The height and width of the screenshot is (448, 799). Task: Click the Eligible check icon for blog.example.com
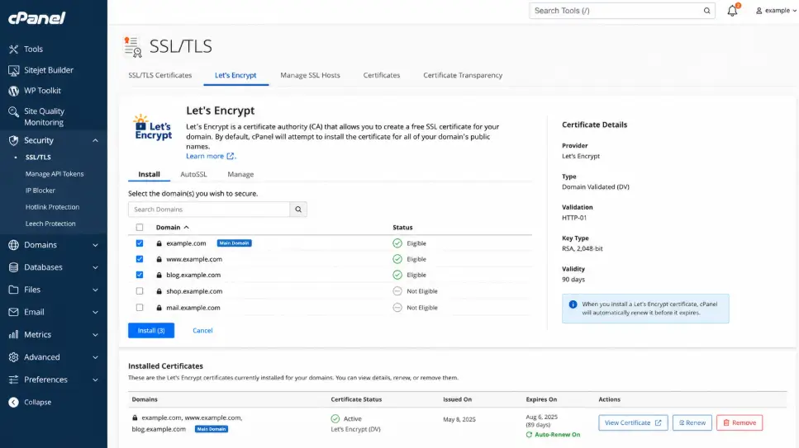click(397, 275)
